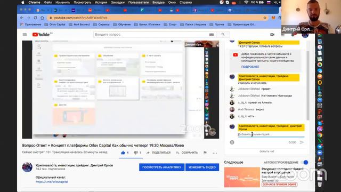The image size is (341, 192).
Task: Open the emoji picker in live chat
Action: [232, 142]
